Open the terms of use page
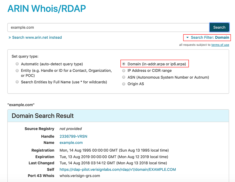This screenshot has height=182, width=235. tap(220, 45)
